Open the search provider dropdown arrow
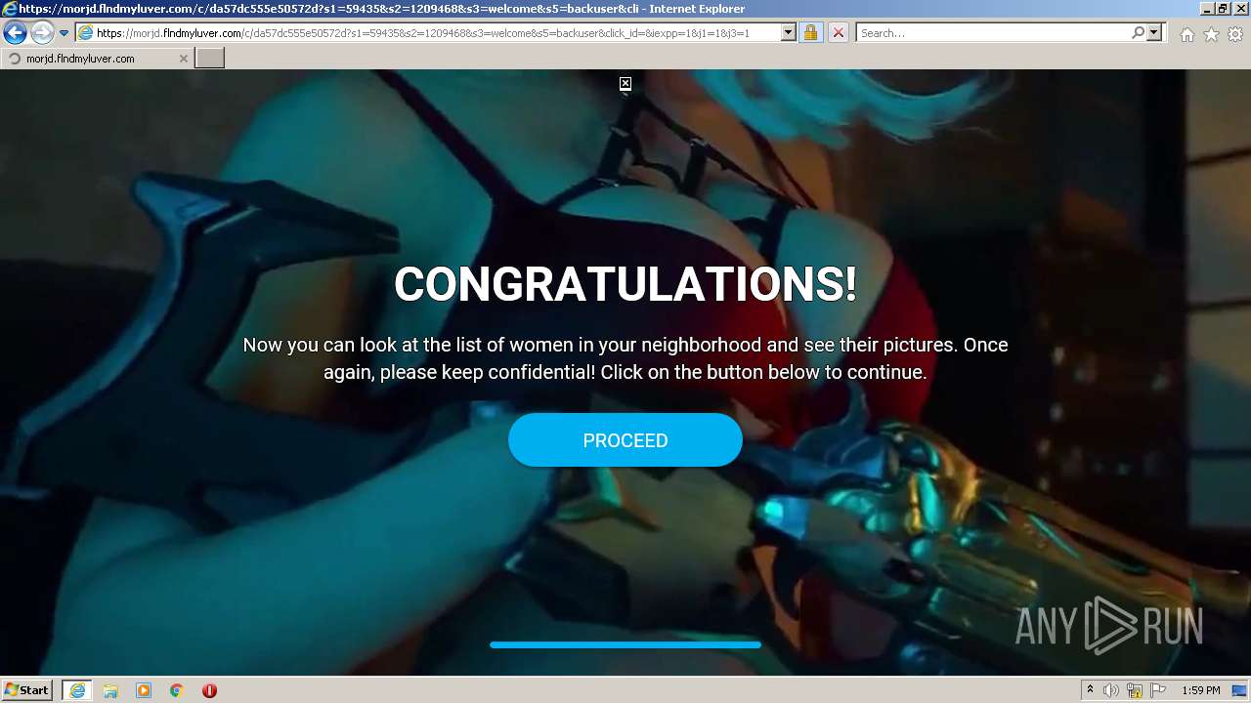The width and height of the screenshot is (1251, 703). (x=1154, y=33)
